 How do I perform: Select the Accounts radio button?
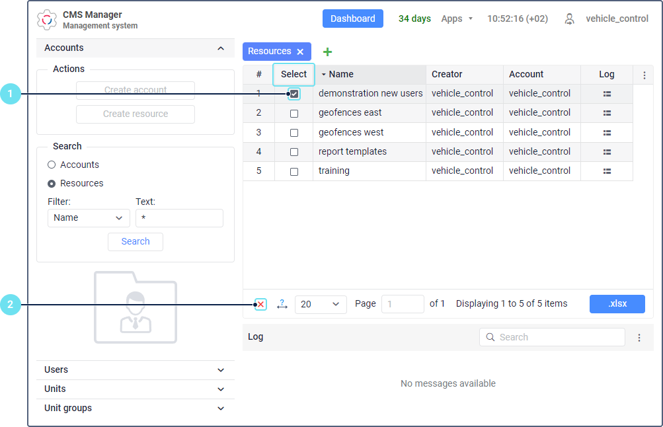52,165
